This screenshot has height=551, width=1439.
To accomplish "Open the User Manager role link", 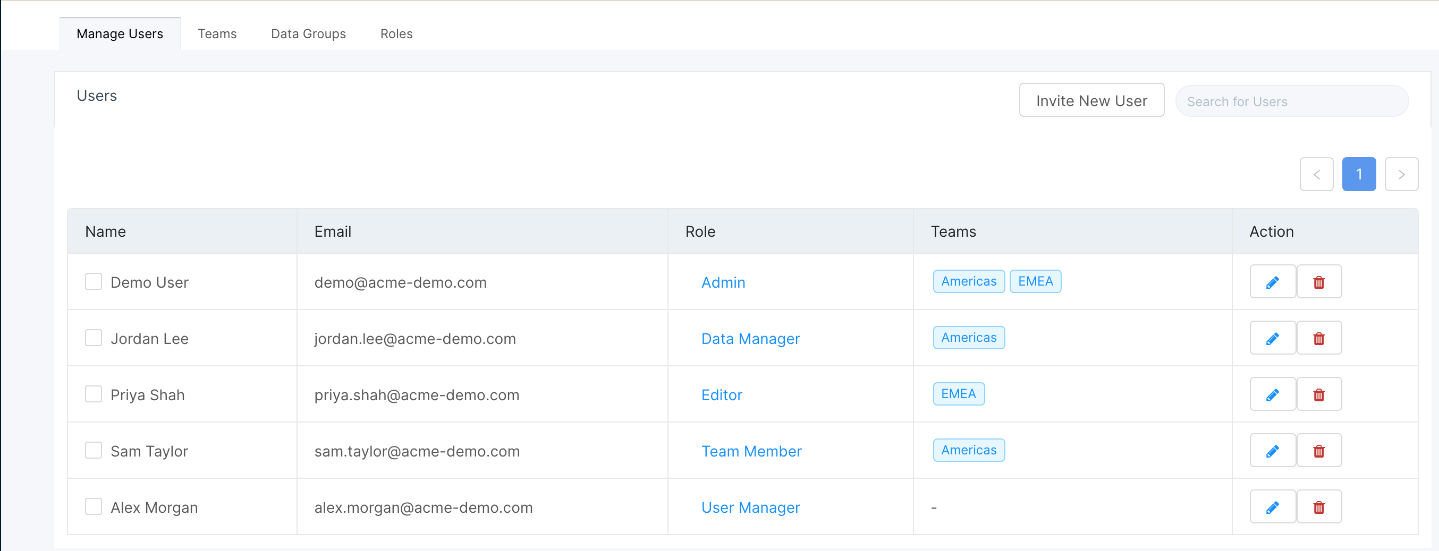I will (751, 507).
